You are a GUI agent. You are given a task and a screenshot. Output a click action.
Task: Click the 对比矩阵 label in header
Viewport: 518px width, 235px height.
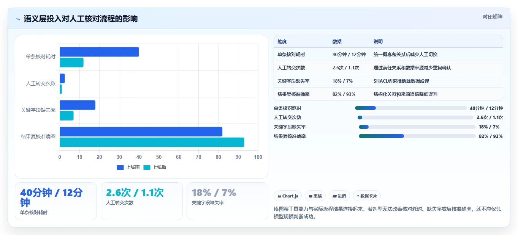click(x=492, y=17)
